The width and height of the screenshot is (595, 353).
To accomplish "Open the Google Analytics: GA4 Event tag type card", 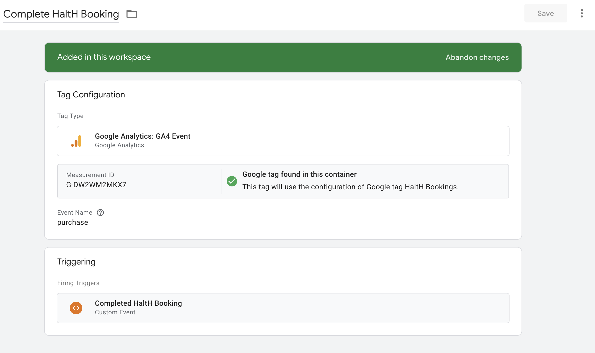I will coord(283,141).
